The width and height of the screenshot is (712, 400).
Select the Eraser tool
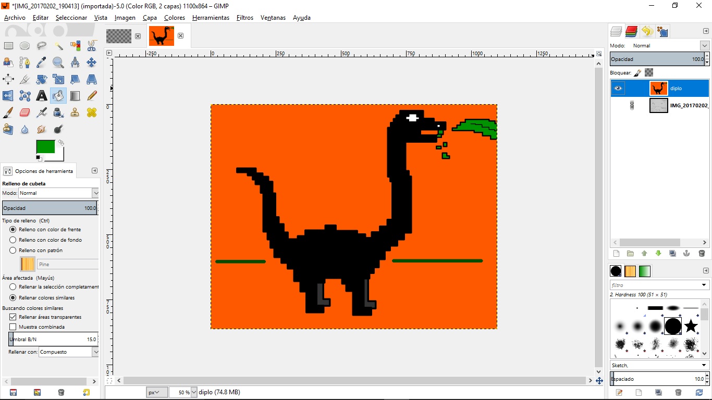tap(25, 113)
